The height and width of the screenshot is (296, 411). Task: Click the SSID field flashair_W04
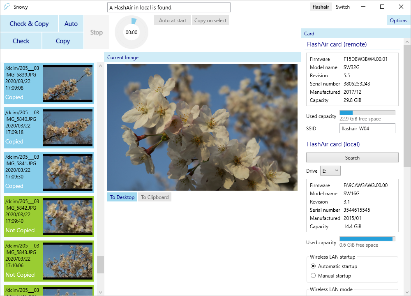click(x=367, y=128)
